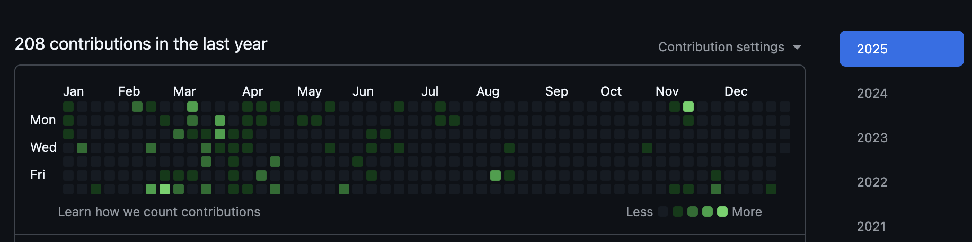The width and height of the screenshot is (972, 242).
Task: Choose 2021 in the year list
Action: click(871, 226)
